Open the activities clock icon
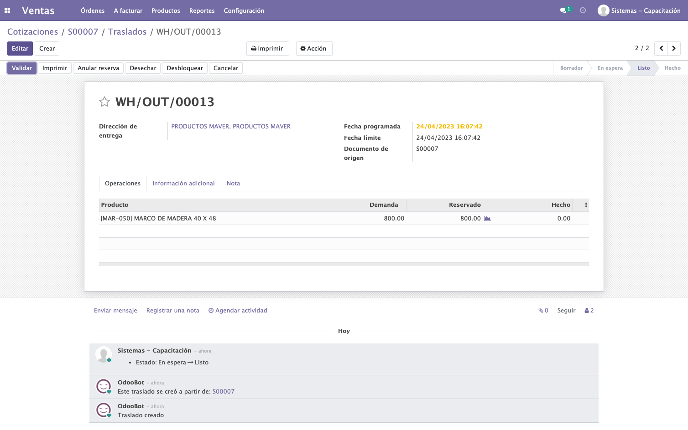 coord(583,10)
